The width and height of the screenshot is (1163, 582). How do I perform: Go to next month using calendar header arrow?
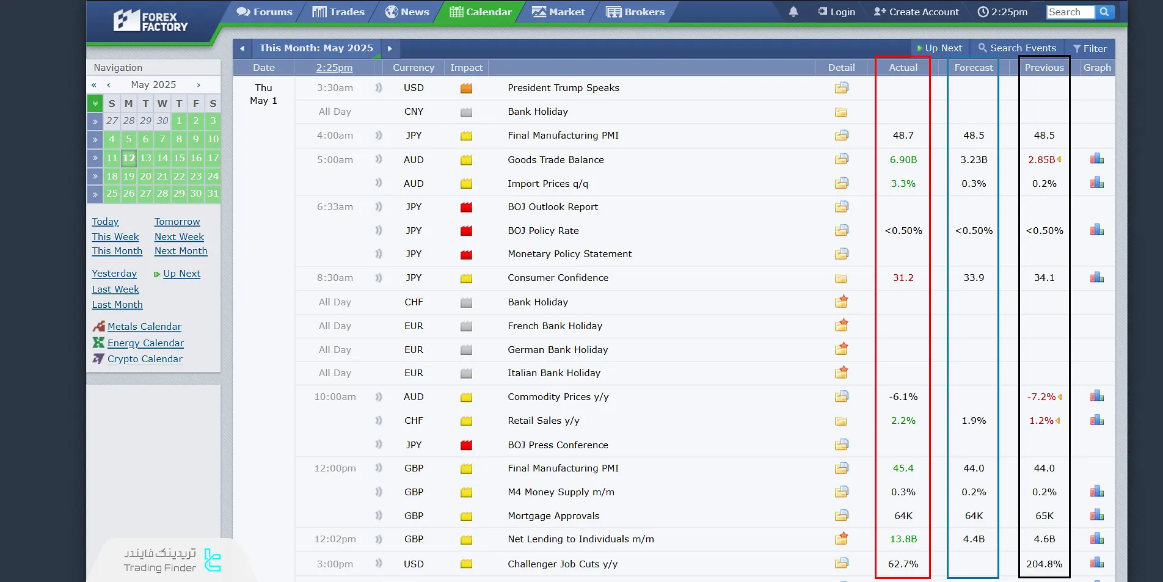pyautogui.click(x=390, y=48)
